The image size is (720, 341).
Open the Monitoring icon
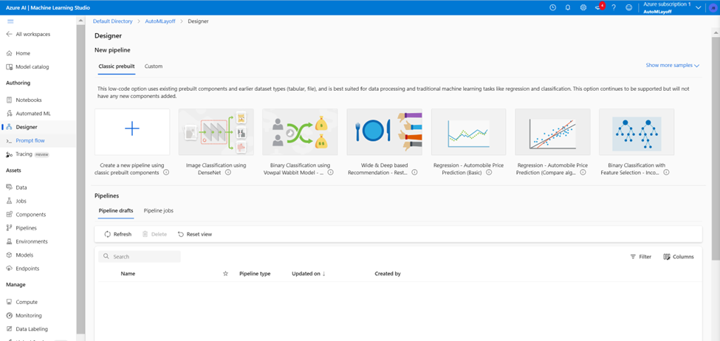(9, 316)
